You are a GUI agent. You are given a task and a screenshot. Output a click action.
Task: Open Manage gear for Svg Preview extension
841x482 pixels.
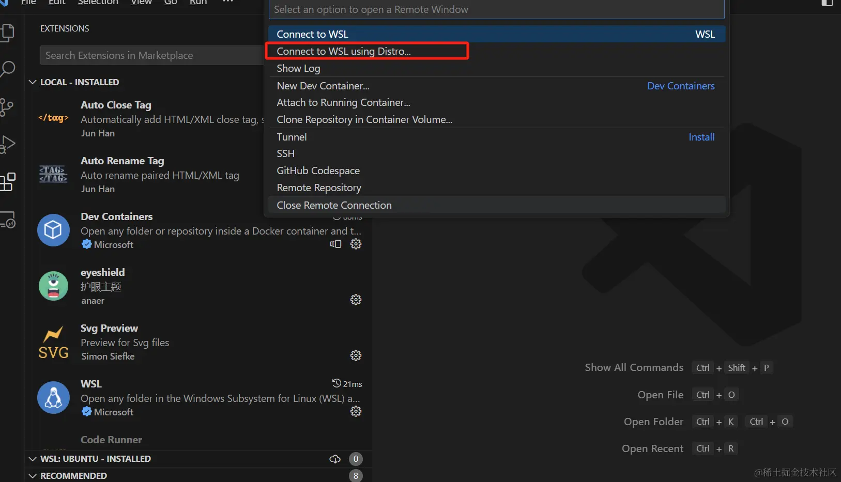pyautogui.click(x=356, y=355)
